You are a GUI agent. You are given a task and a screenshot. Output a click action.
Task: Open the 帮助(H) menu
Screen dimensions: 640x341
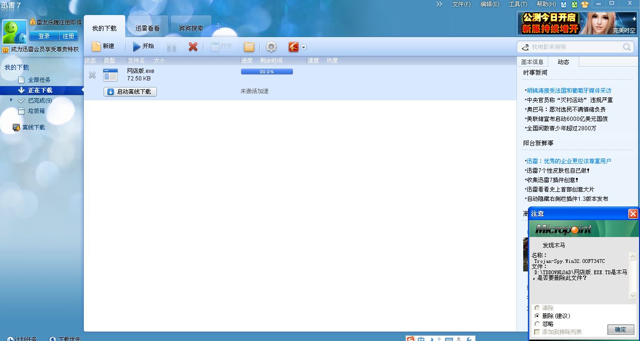point(546,4)
